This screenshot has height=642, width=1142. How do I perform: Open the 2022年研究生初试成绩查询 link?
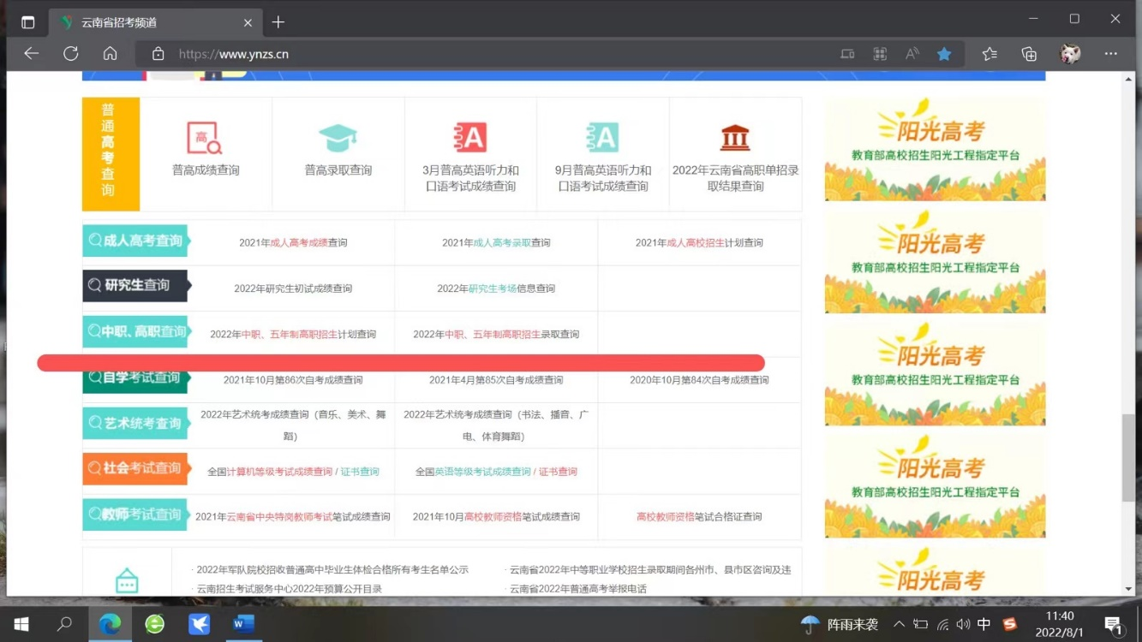(293, 288)
